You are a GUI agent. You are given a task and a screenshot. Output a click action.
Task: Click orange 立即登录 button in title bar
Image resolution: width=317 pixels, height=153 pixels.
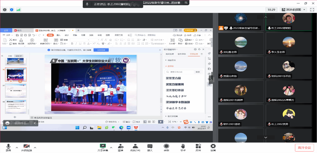(x=190, y=30)
